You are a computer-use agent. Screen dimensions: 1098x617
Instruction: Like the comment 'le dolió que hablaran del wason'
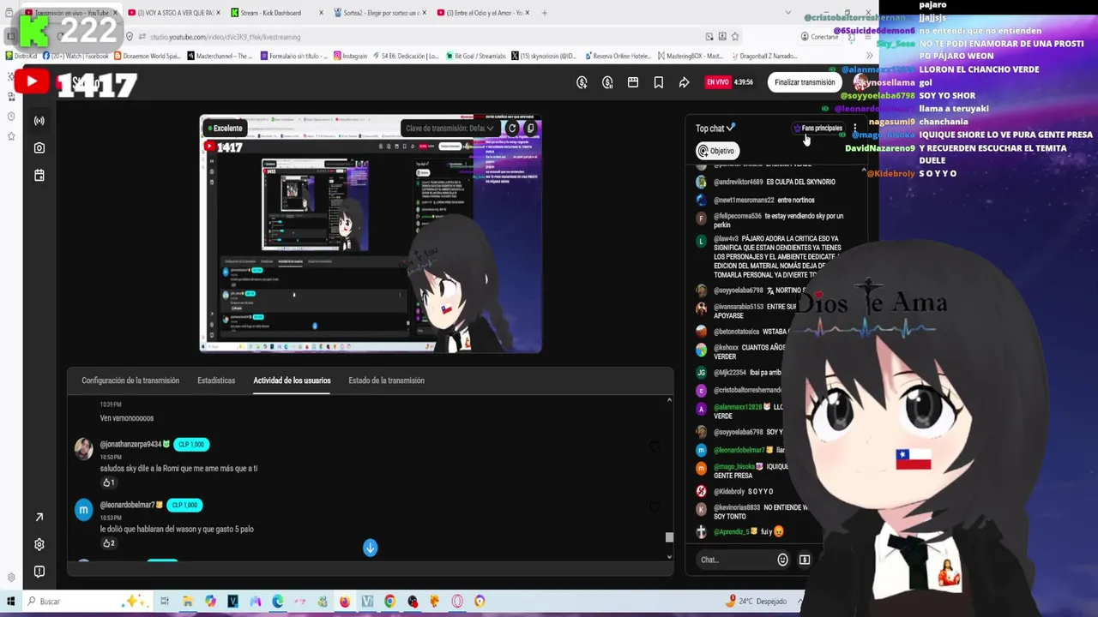pos(107,543)
